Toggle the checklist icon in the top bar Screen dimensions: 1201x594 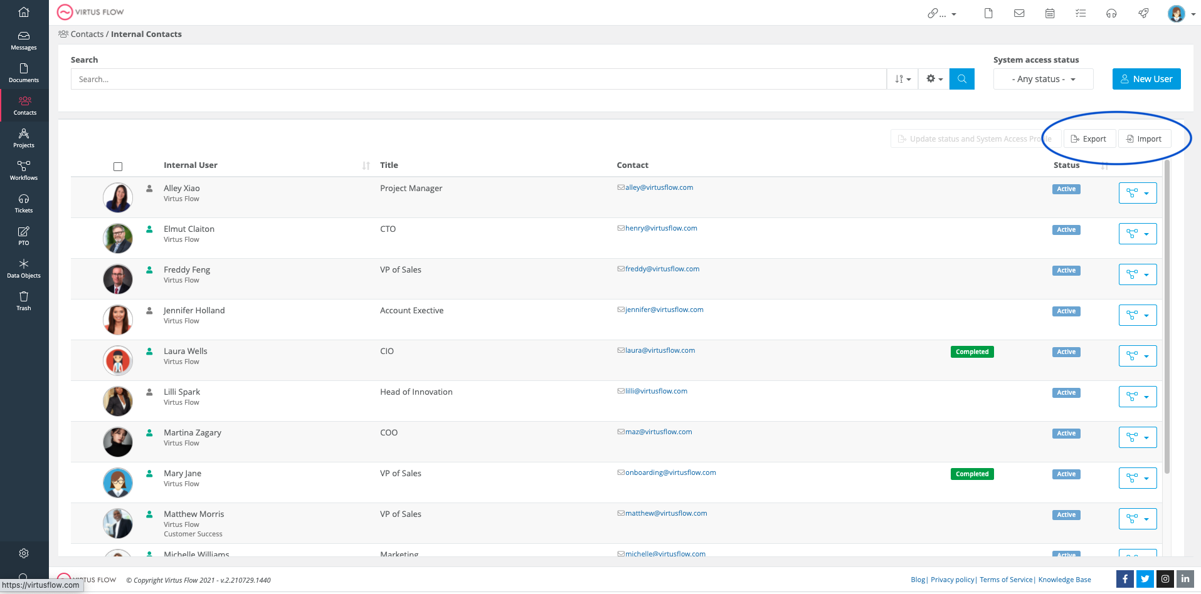(1081, 13)
